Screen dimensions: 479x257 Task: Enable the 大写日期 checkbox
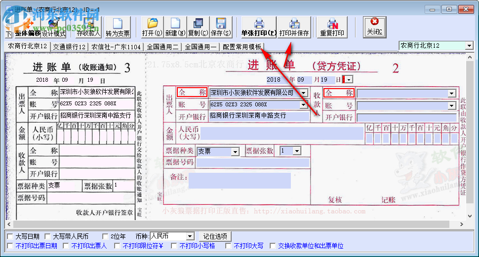pyautogui.click(x=10, y=236)
